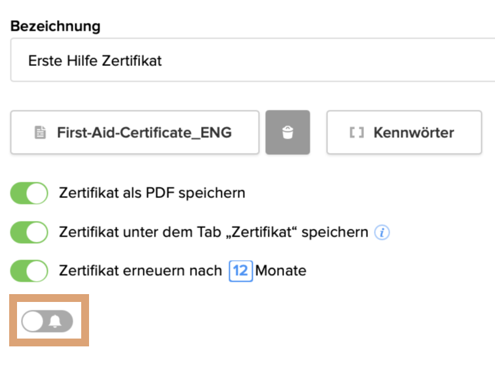495x366 pixels.
Task: Click the "Monate" text after the number
Action: [x=281, y=270]
